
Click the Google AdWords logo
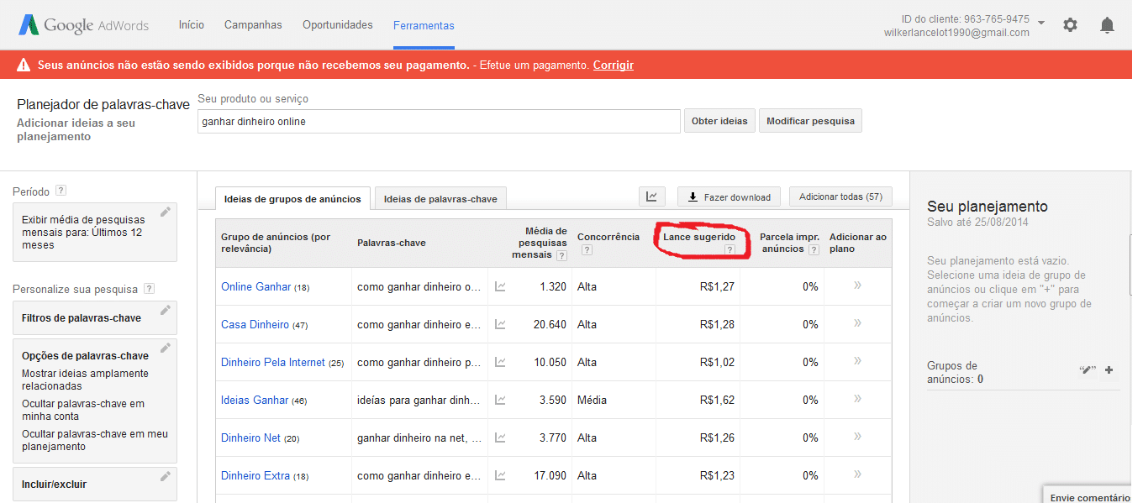click(x=84, y=25)
